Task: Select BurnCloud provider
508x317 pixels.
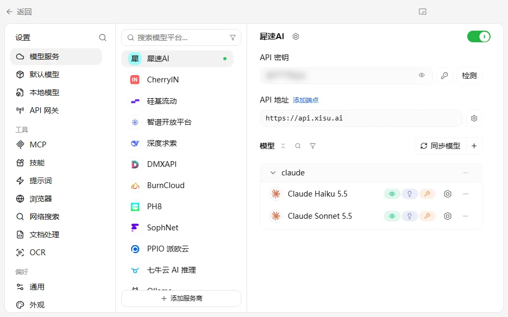Action: [178, 185]
